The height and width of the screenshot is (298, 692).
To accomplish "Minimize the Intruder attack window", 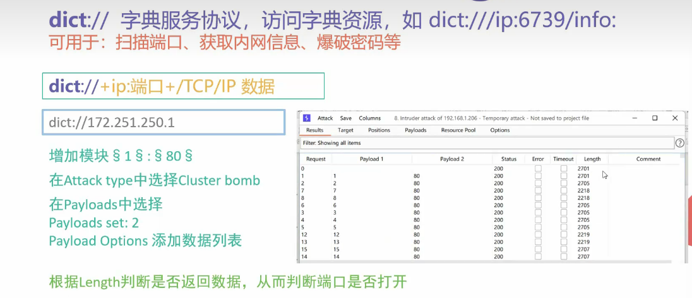I will pyautogui.click(x=635, y=118).
